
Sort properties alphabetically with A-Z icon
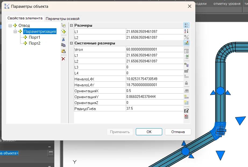pyautogui.click(x=186, y=31)
